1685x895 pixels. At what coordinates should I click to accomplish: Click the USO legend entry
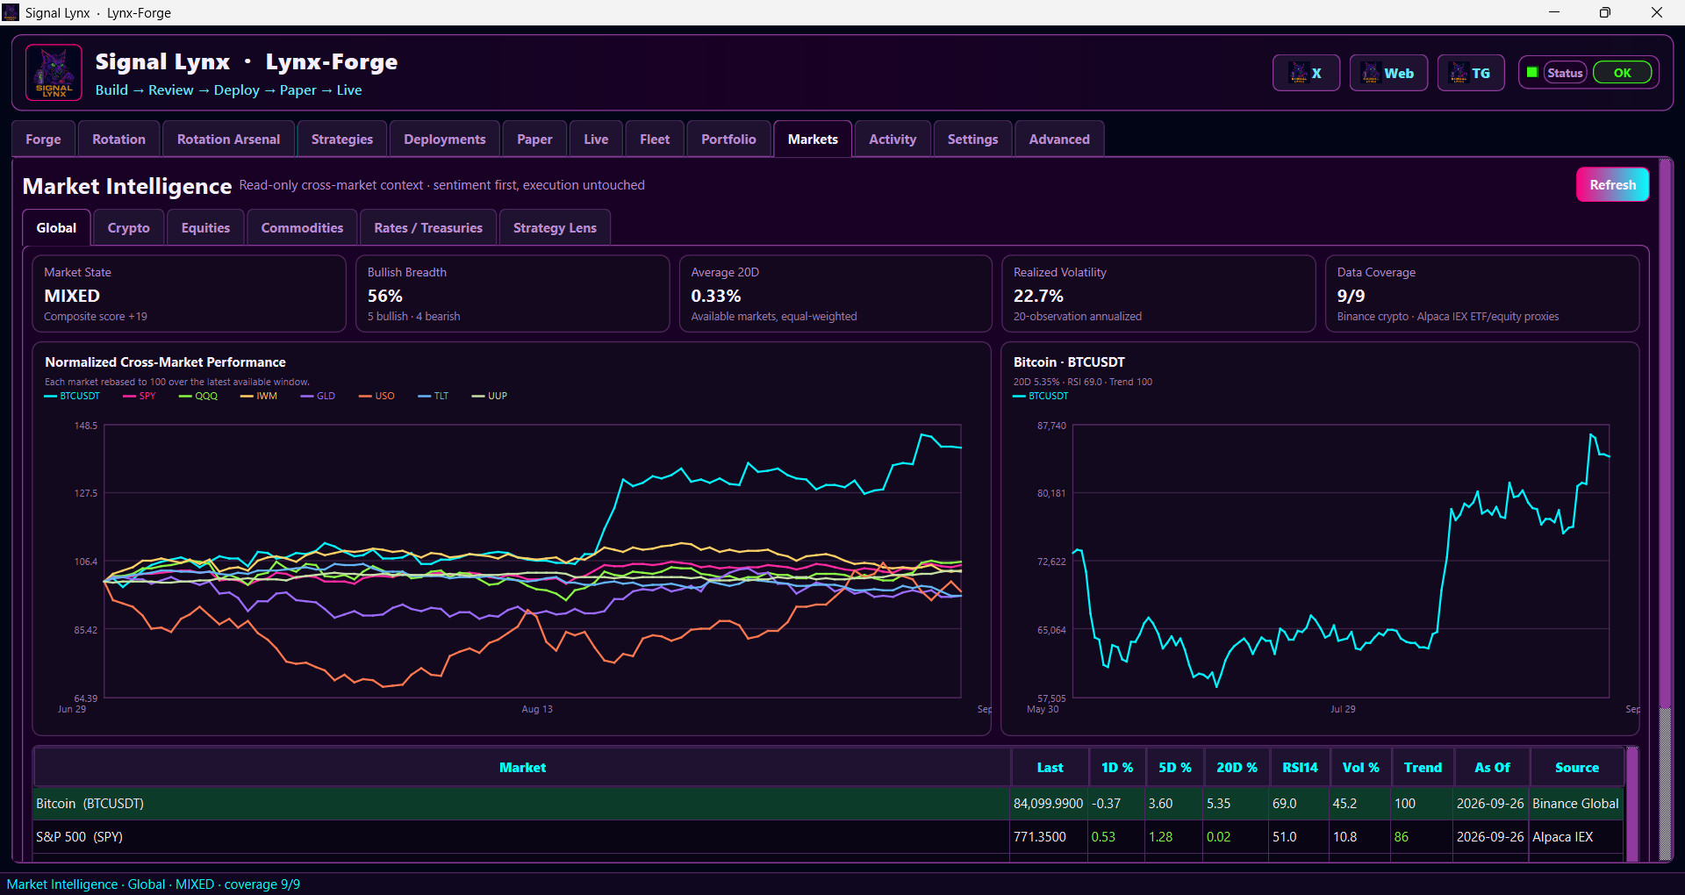(376, 396)
